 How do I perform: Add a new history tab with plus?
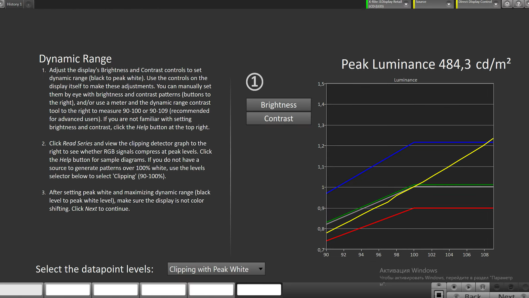(x=28, y=4)
